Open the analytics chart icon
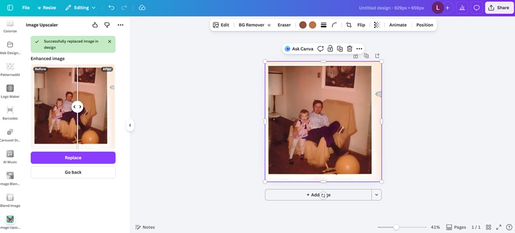Image resolution: width=515 pixels, height=233 pixels. (x=462, y=7)
